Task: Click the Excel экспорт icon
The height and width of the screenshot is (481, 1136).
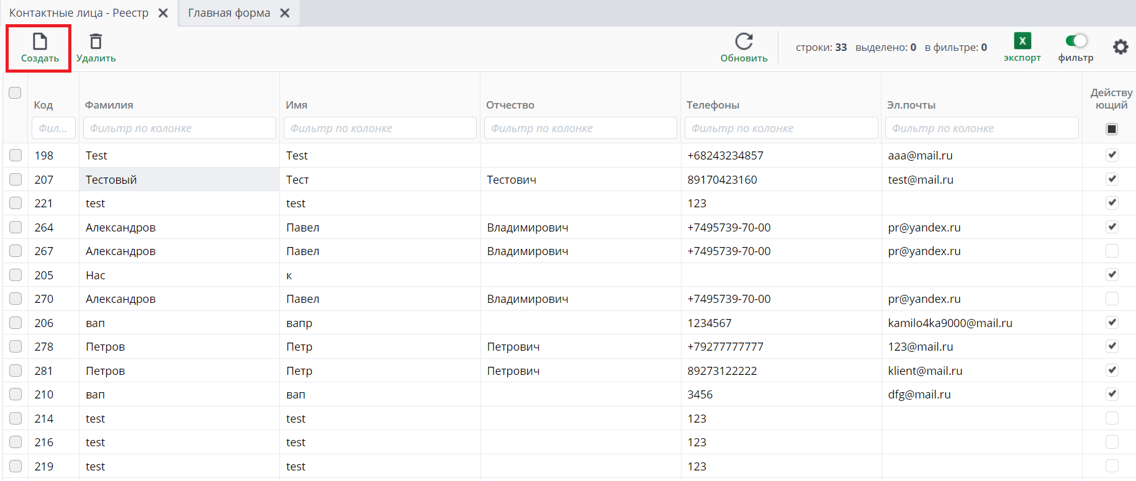Action: coord(1022,41)
